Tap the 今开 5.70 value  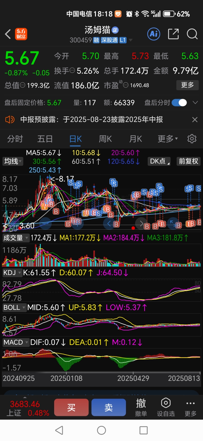[x=90, y=56]
